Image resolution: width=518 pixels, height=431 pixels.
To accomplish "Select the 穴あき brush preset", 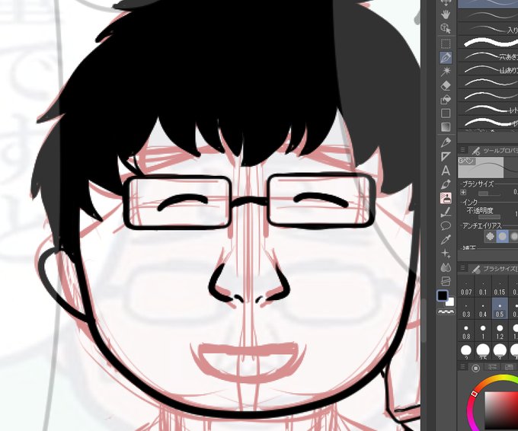I will (488, 56).
